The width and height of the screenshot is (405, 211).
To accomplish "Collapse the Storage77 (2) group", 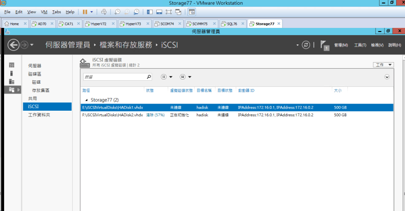I will (x=86, y=99).
